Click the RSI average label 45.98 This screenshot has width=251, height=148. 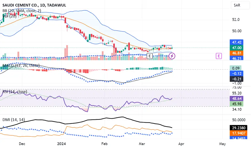click(x=236, y=104)
